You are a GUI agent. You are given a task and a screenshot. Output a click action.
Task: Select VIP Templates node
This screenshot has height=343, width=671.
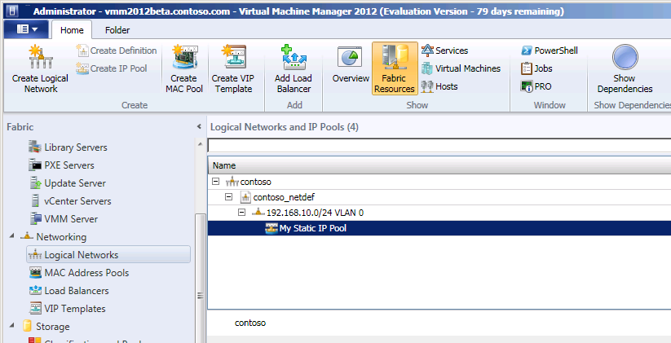[75, 309]
